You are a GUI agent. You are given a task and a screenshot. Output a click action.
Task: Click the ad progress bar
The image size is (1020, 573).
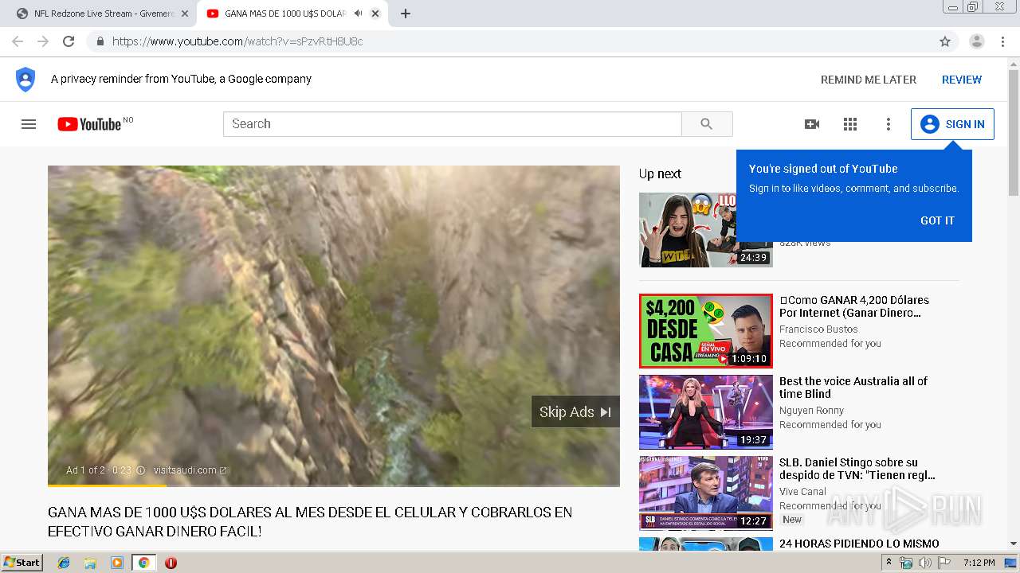[x=334, y=485]
